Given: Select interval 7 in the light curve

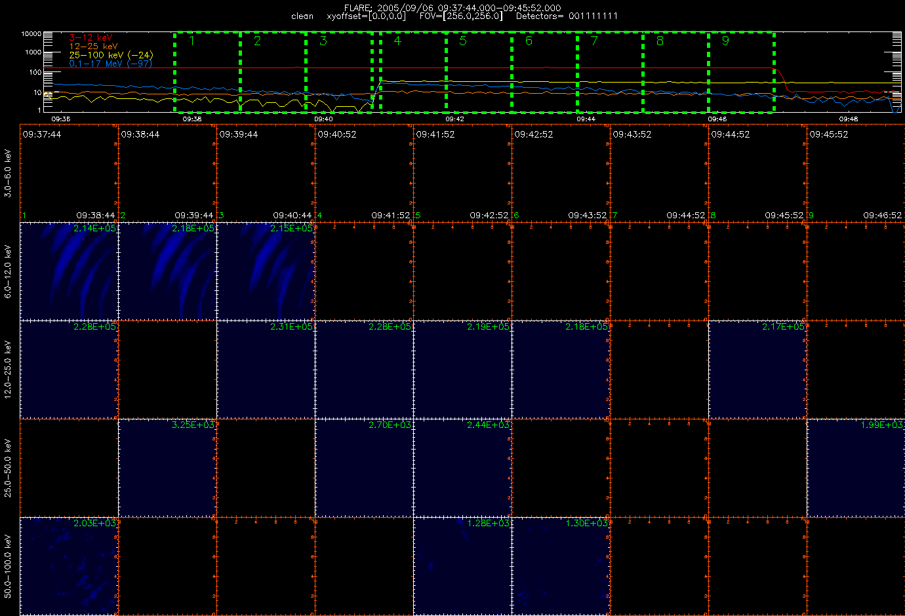Looking at the screenshot, I should 610,71.
